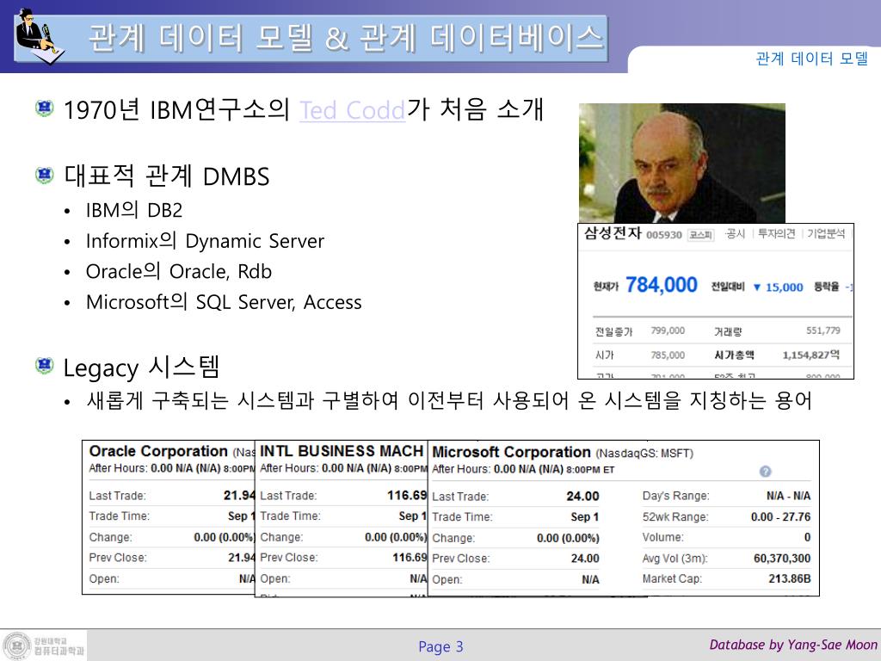The width and height of the screenshot is (881, 661).
Task: Click the detective writer icon in title banner
Action: point(40,36)
